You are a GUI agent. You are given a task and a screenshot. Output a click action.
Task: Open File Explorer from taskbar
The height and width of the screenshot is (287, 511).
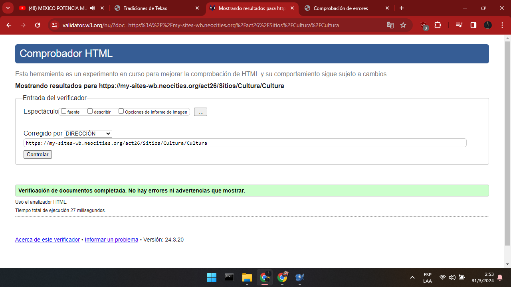coord(247,277)
